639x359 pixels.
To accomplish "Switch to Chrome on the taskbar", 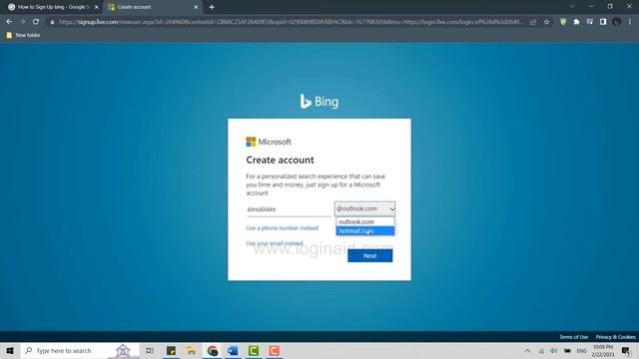I will pyautogui.click(x=213, y=350).
